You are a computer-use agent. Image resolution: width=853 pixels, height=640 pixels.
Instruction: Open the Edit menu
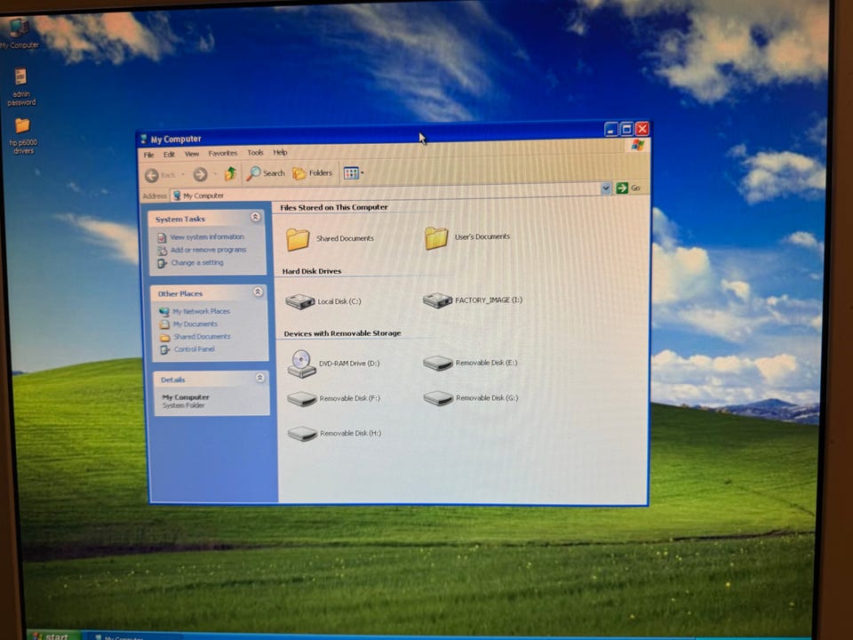169,154
